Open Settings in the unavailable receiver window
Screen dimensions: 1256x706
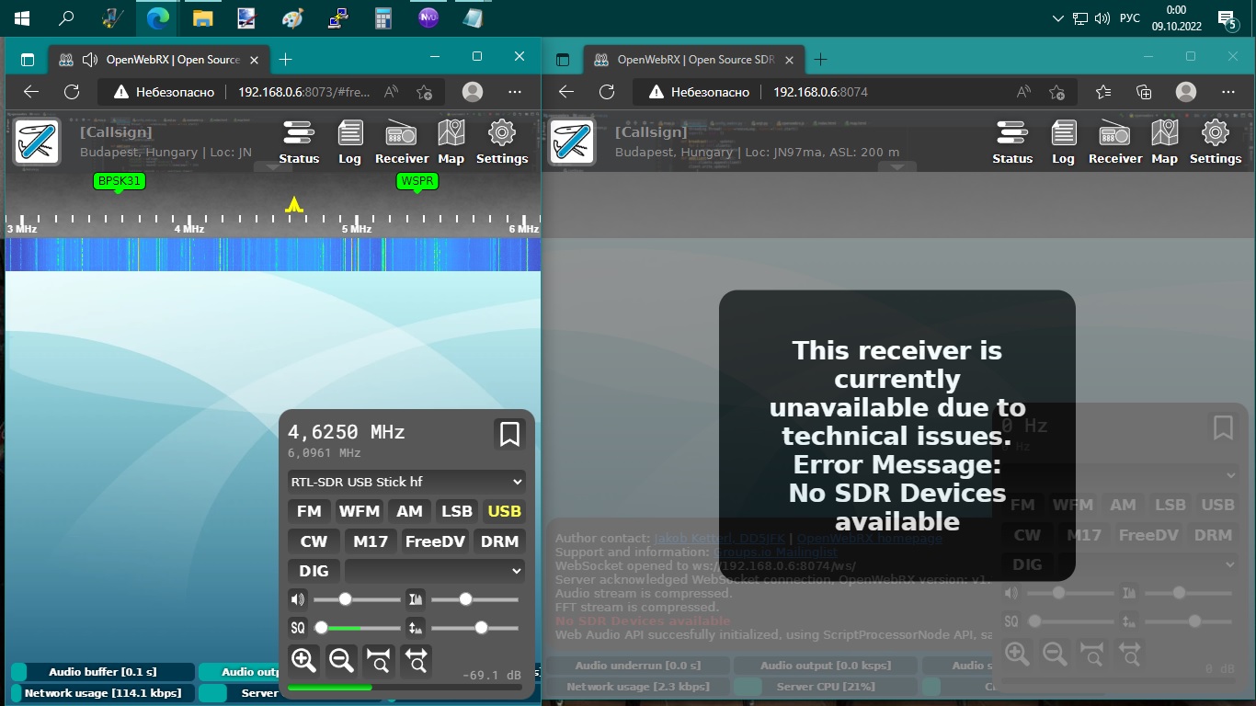1215,142
